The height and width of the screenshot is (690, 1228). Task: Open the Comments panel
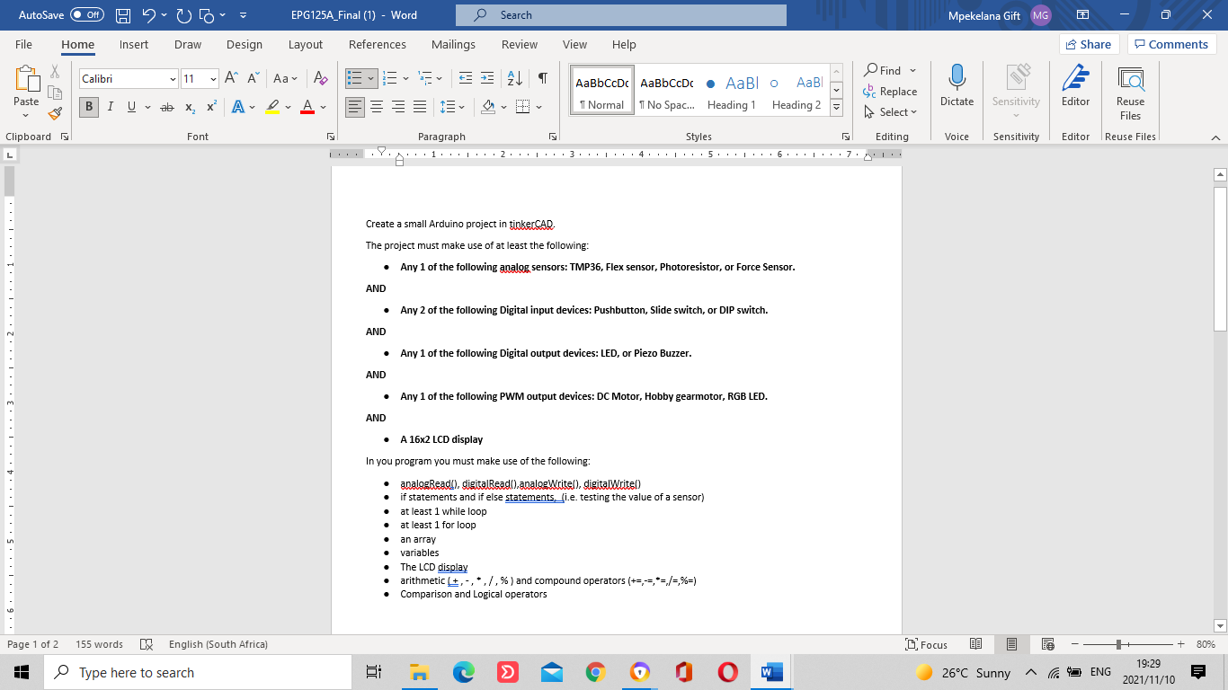click(x=1171, y=43)
